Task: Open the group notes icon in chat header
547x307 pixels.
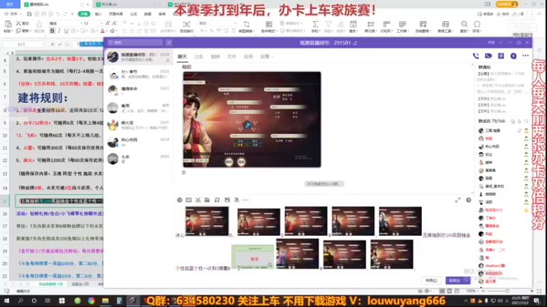Action: (501, 56)
